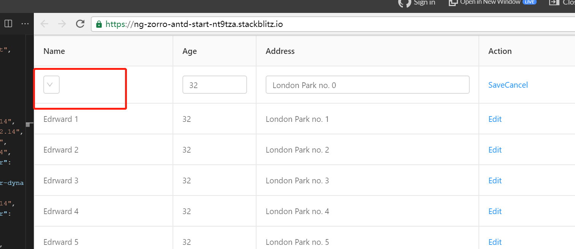Image resolution: width=575 pixels, height=249 pixels.
Task: Click the browser forward arrow
Action: (62, 24)
